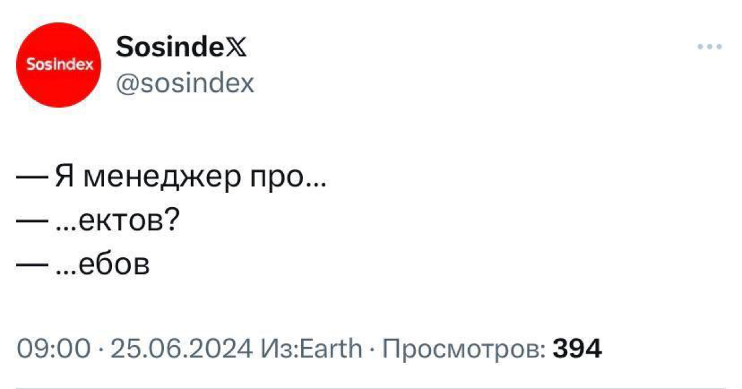Click the @sosindex handle

(x=185, y=82)
